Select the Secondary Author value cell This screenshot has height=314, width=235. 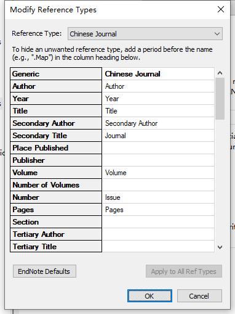click(158, 123)
